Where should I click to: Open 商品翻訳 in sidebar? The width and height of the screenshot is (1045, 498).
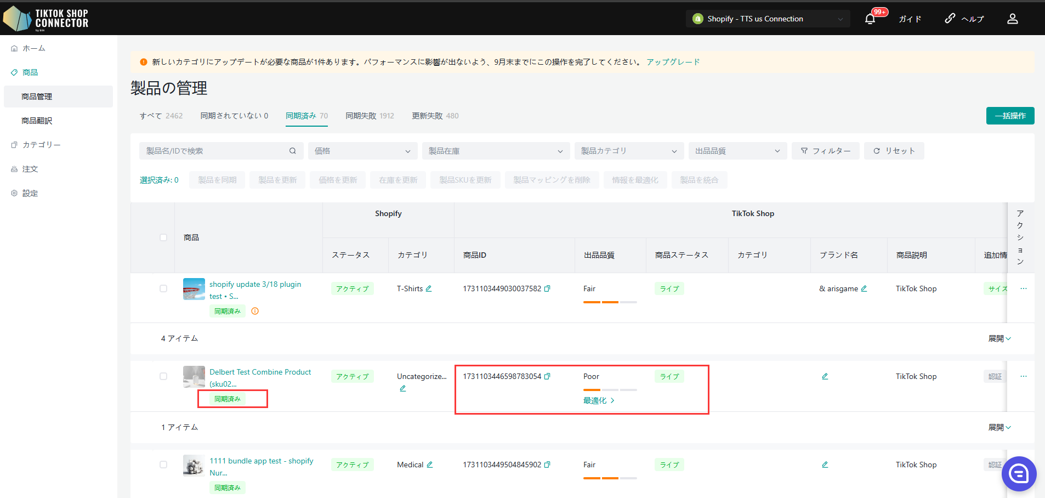(37, 121)
